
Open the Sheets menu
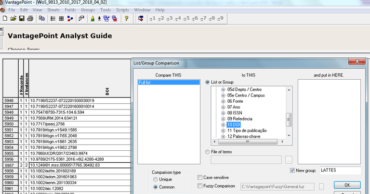click(x=53, y=10)
